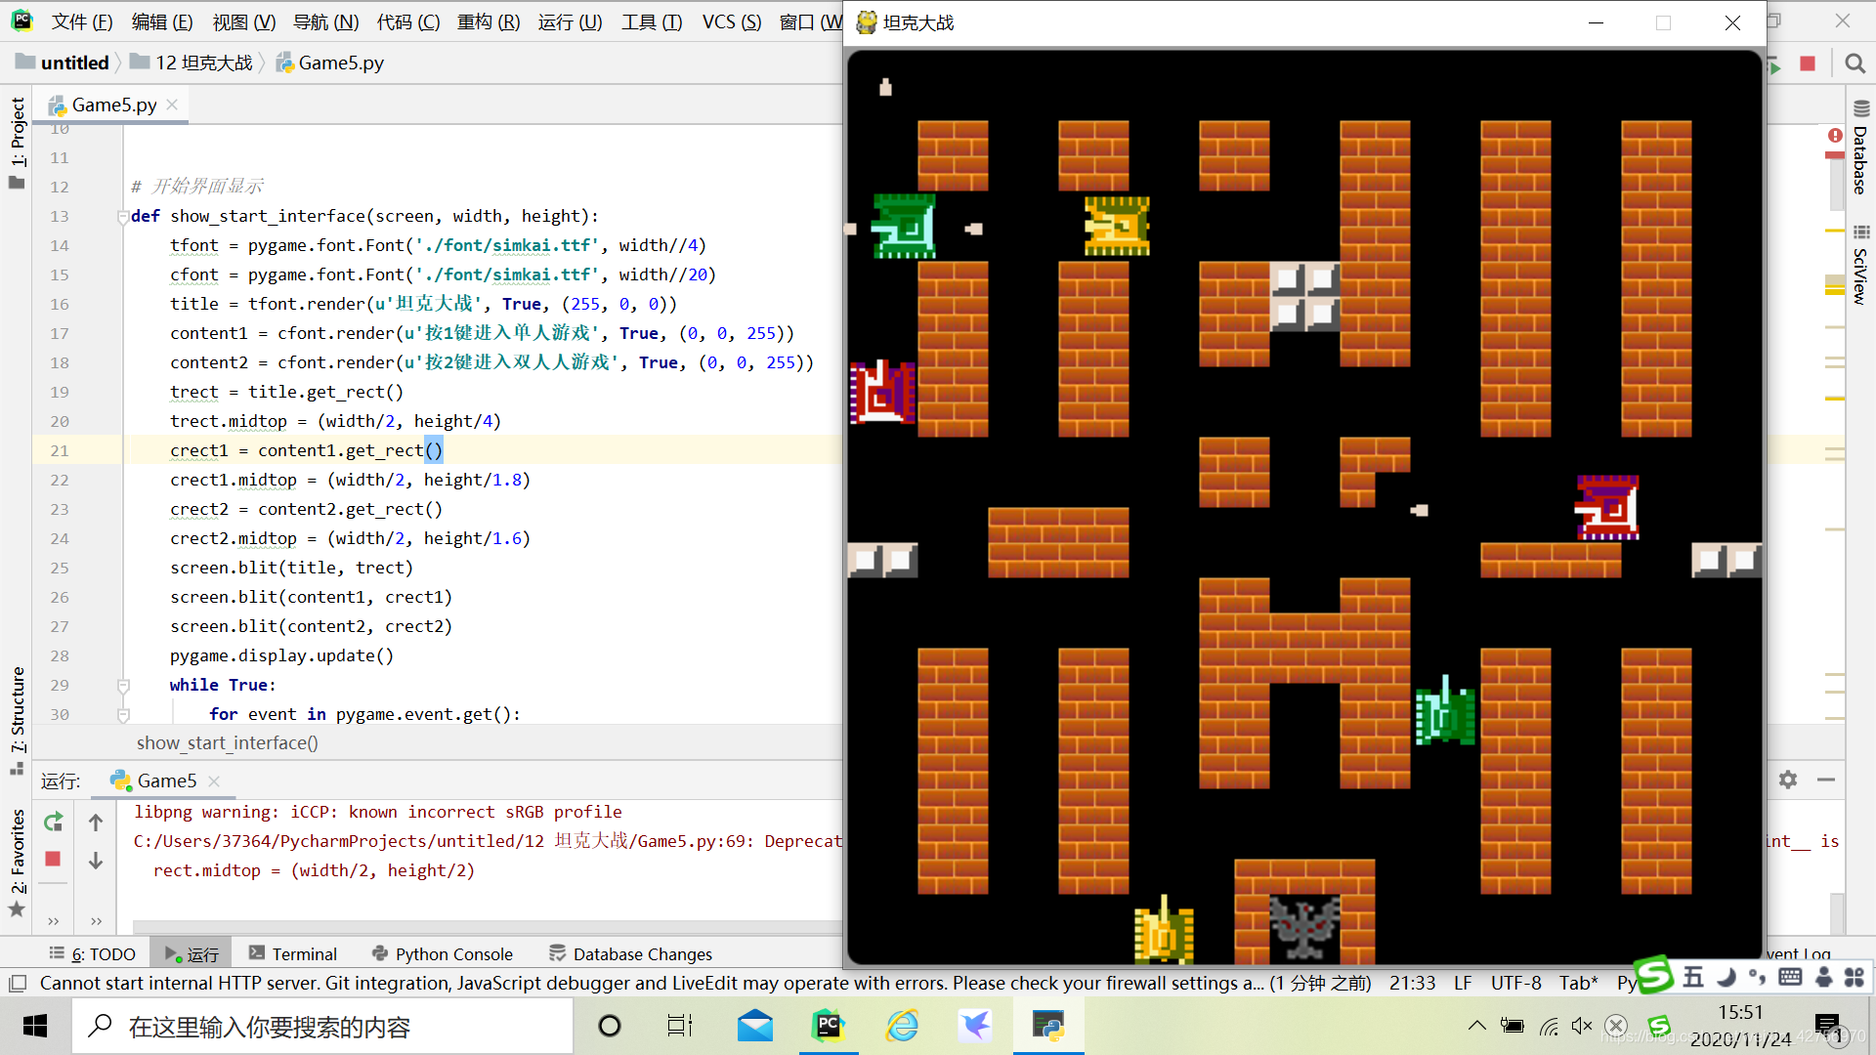
Task: Click the Windows taskbar search box
Action: (322, 1026)
